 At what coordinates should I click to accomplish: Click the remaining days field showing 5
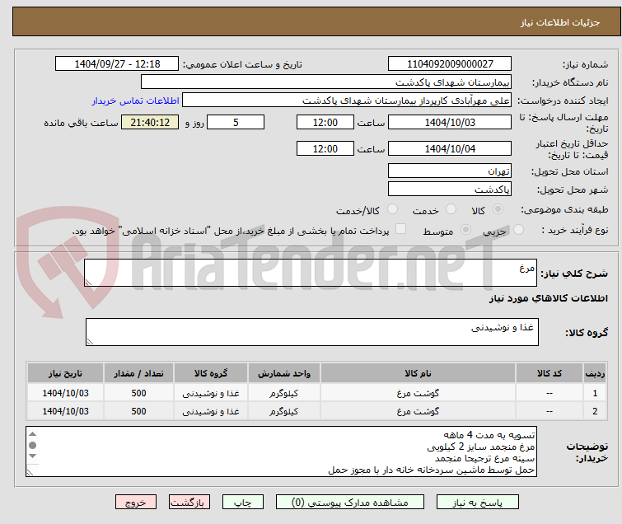236,122
